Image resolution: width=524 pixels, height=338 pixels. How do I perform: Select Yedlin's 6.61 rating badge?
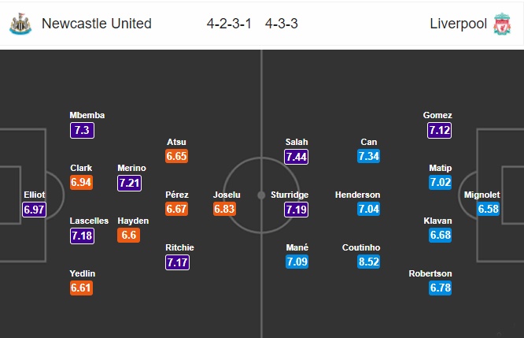point(81,288)
